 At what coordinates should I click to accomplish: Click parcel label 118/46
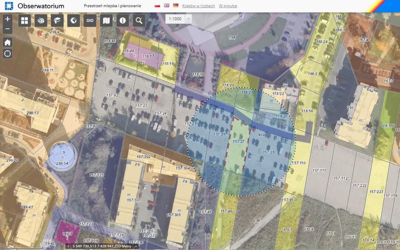point(128,51)
